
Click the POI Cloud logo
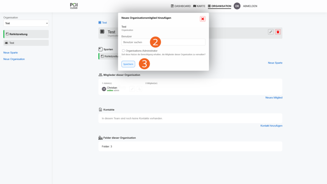[x=74, y=6]
